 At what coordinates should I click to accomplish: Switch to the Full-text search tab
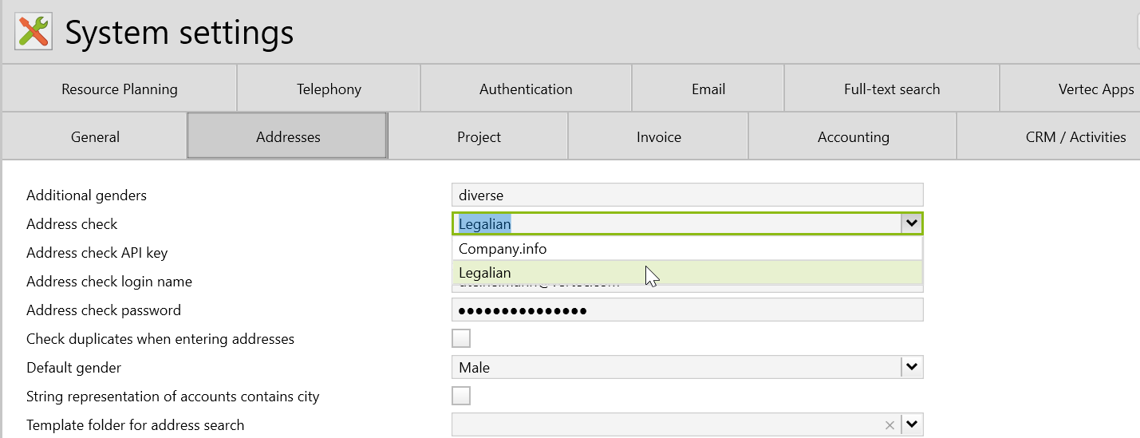(892, 89)
